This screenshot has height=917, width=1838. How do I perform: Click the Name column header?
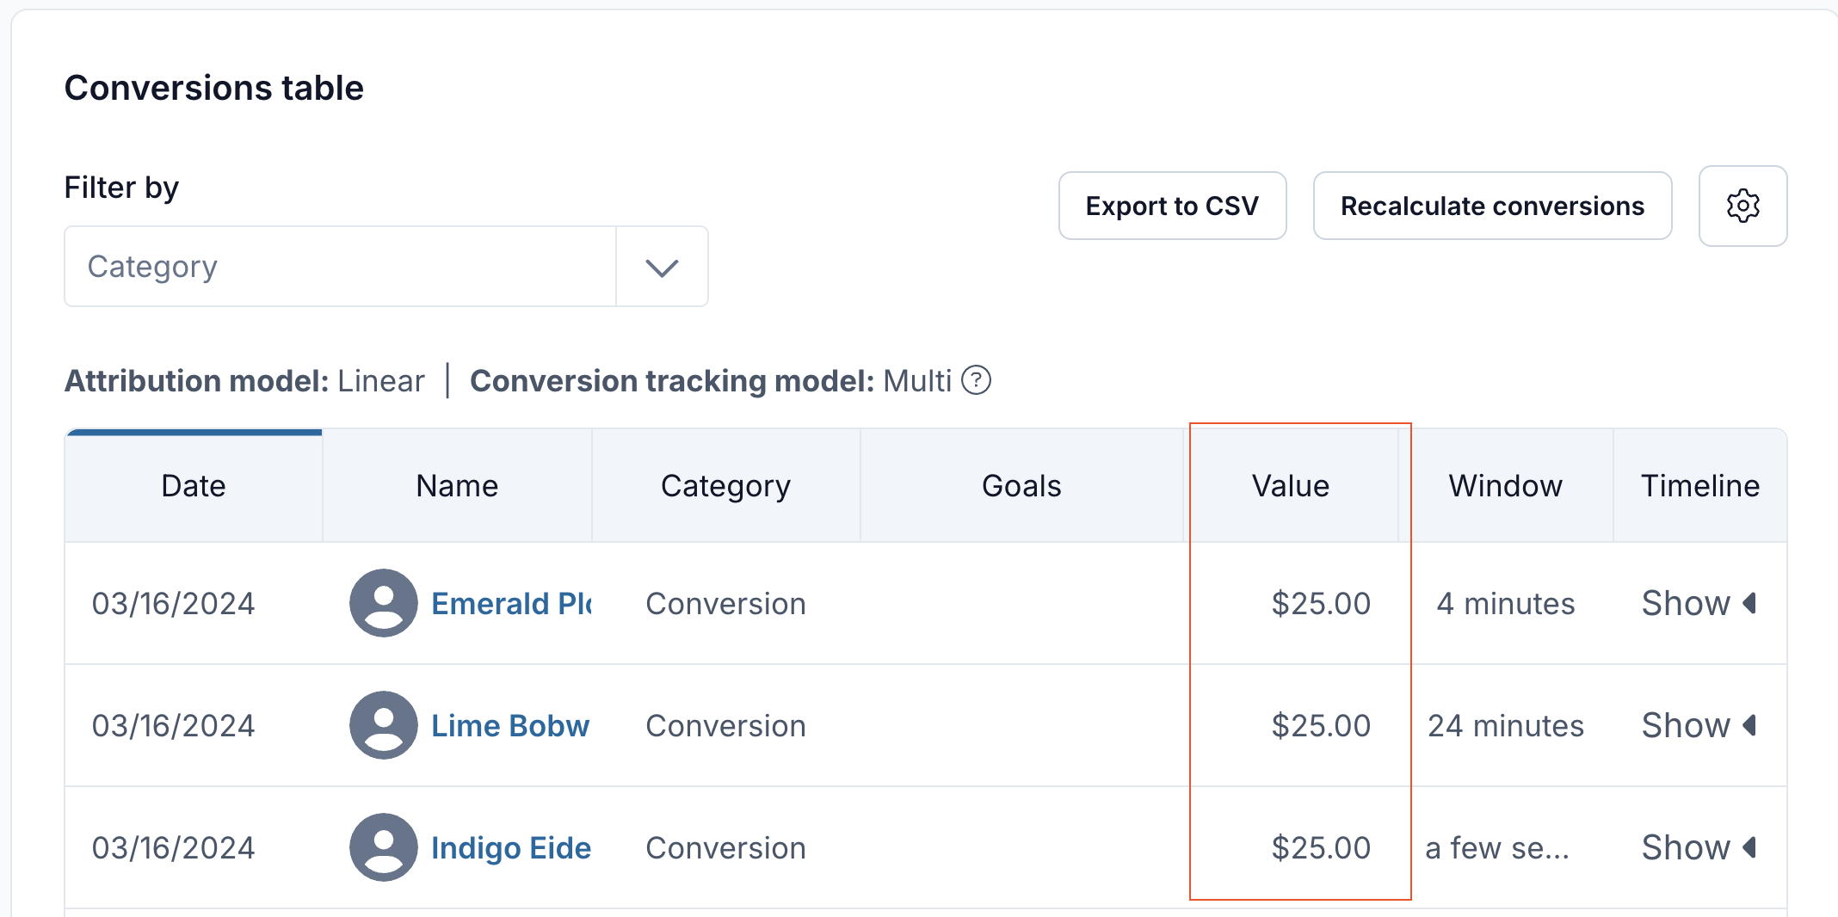pyautogui.click(x=457, y=486)
